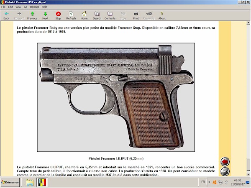Click the scrollbar up arrow
This screenshot has width=251, height=188.
click(248, 23)
